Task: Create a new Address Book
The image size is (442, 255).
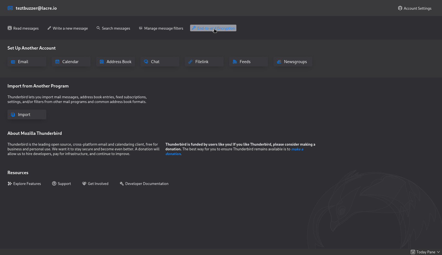Action: click(x=116, y=62)
